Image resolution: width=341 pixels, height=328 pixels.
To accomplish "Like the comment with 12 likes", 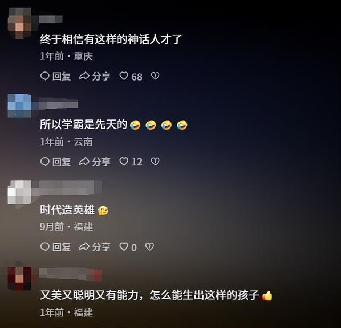I will click(x=131, y=162).
